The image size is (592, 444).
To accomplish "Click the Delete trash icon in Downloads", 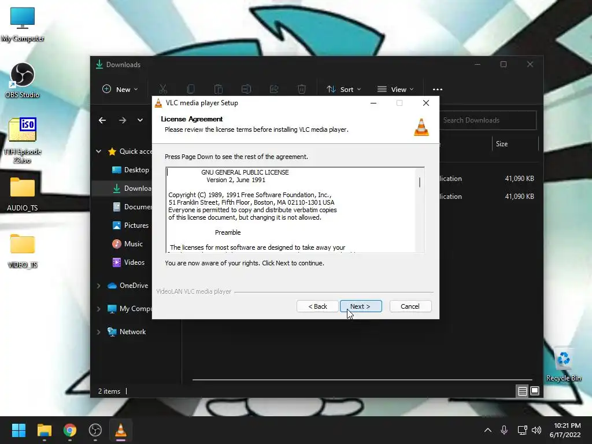I will coord(301,90).
